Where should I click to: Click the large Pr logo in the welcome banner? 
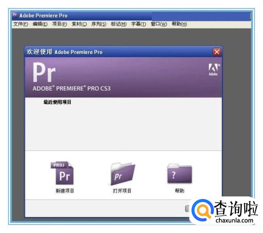44,73
